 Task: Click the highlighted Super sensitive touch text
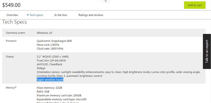50,80
